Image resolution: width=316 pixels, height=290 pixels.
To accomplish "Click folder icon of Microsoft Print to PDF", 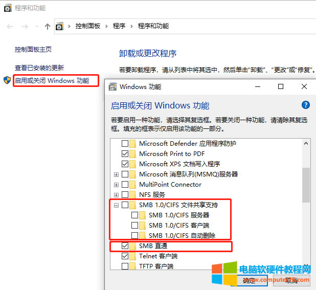I will pyautogui.click(x=132, y=154).
